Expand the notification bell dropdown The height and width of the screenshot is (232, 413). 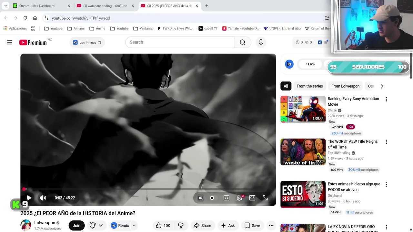pos(101,226)
